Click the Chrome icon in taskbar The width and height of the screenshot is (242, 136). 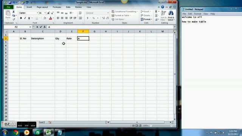(16, 133)
